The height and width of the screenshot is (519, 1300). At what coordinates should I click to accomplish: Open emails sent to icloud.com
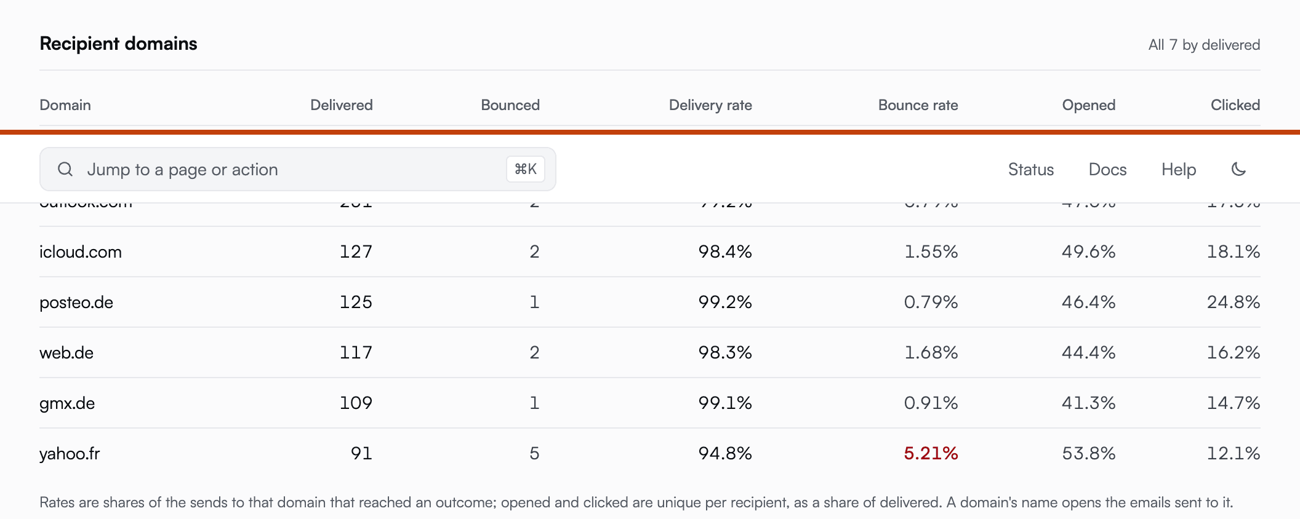81,252
